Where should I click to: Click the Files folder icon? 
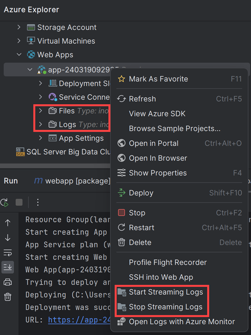[x=53, y=111]
